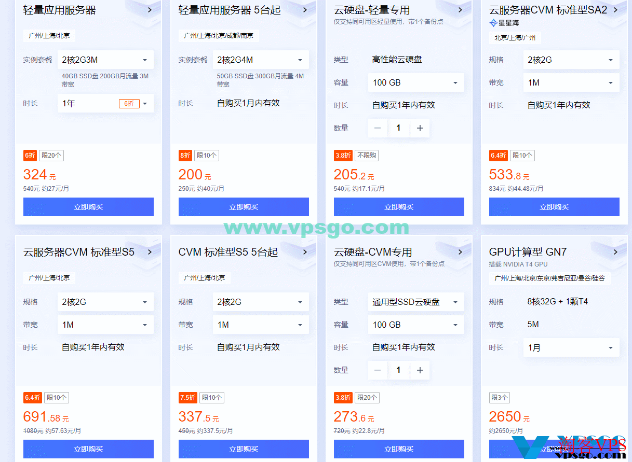Click 立即购买 for 324元 轻量应用服务器
Screen dimensions: 632x462
point(88,207)
